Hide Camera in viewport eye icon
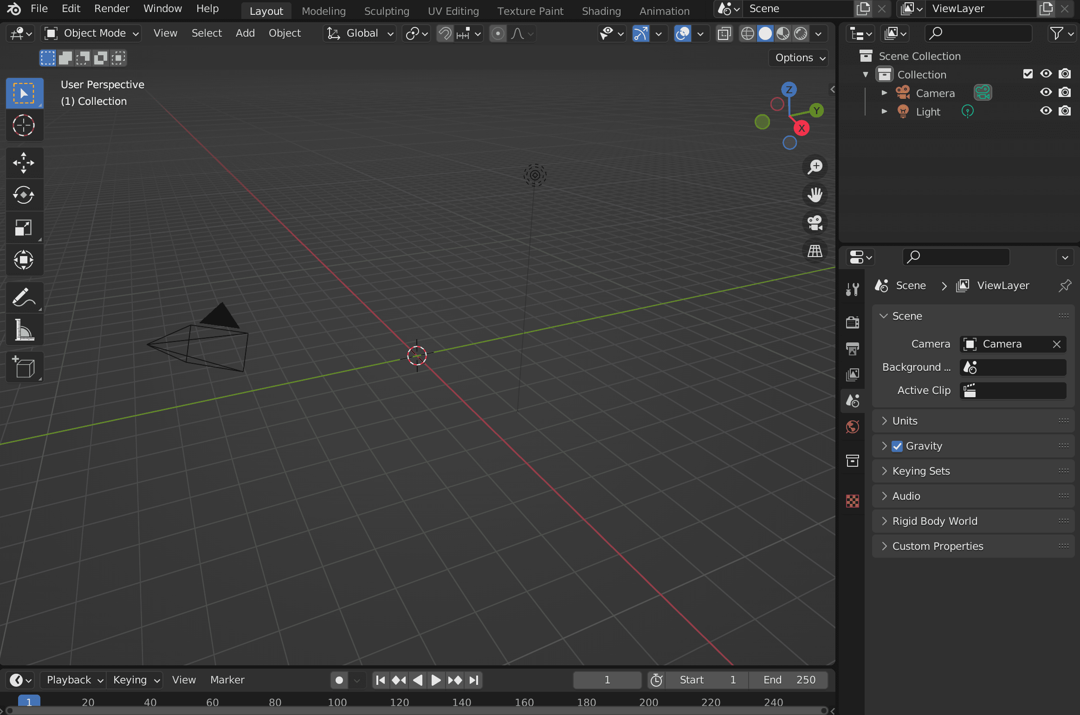1080x715 pixels. click(x=1046, y=92)
